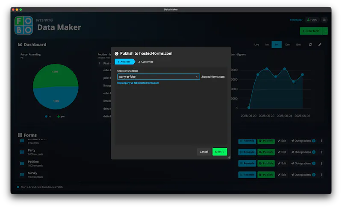Click the first data point at zero on line chart

pos(249,108)
